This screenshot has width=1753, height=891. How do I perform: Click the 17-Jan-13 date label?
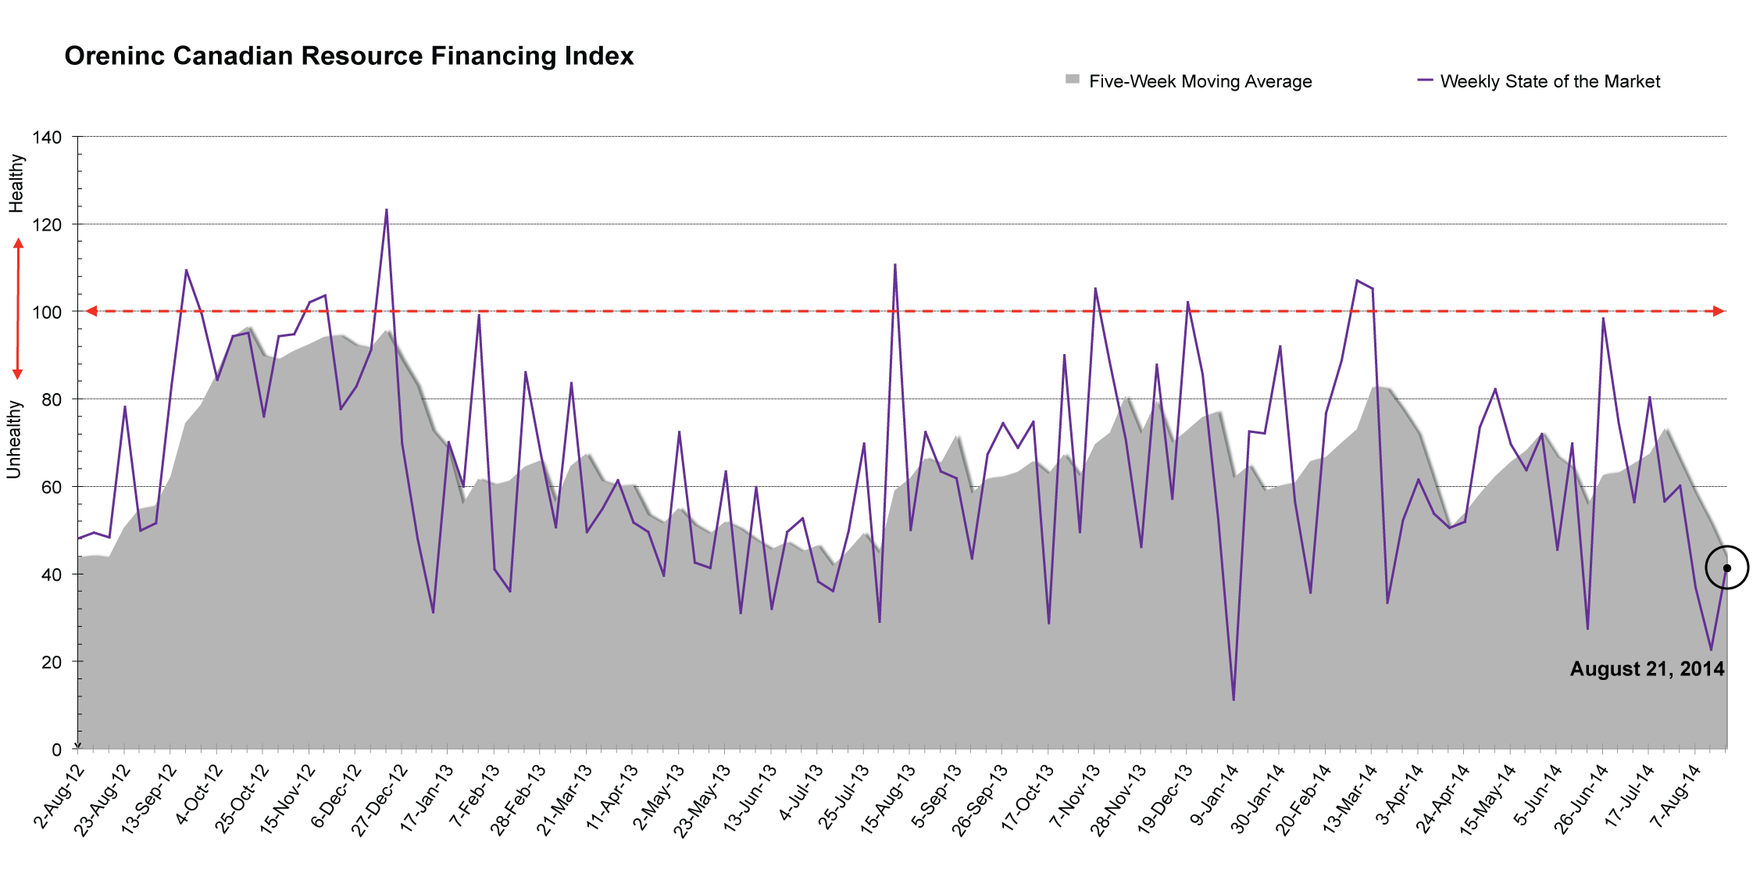coord(426,799)
